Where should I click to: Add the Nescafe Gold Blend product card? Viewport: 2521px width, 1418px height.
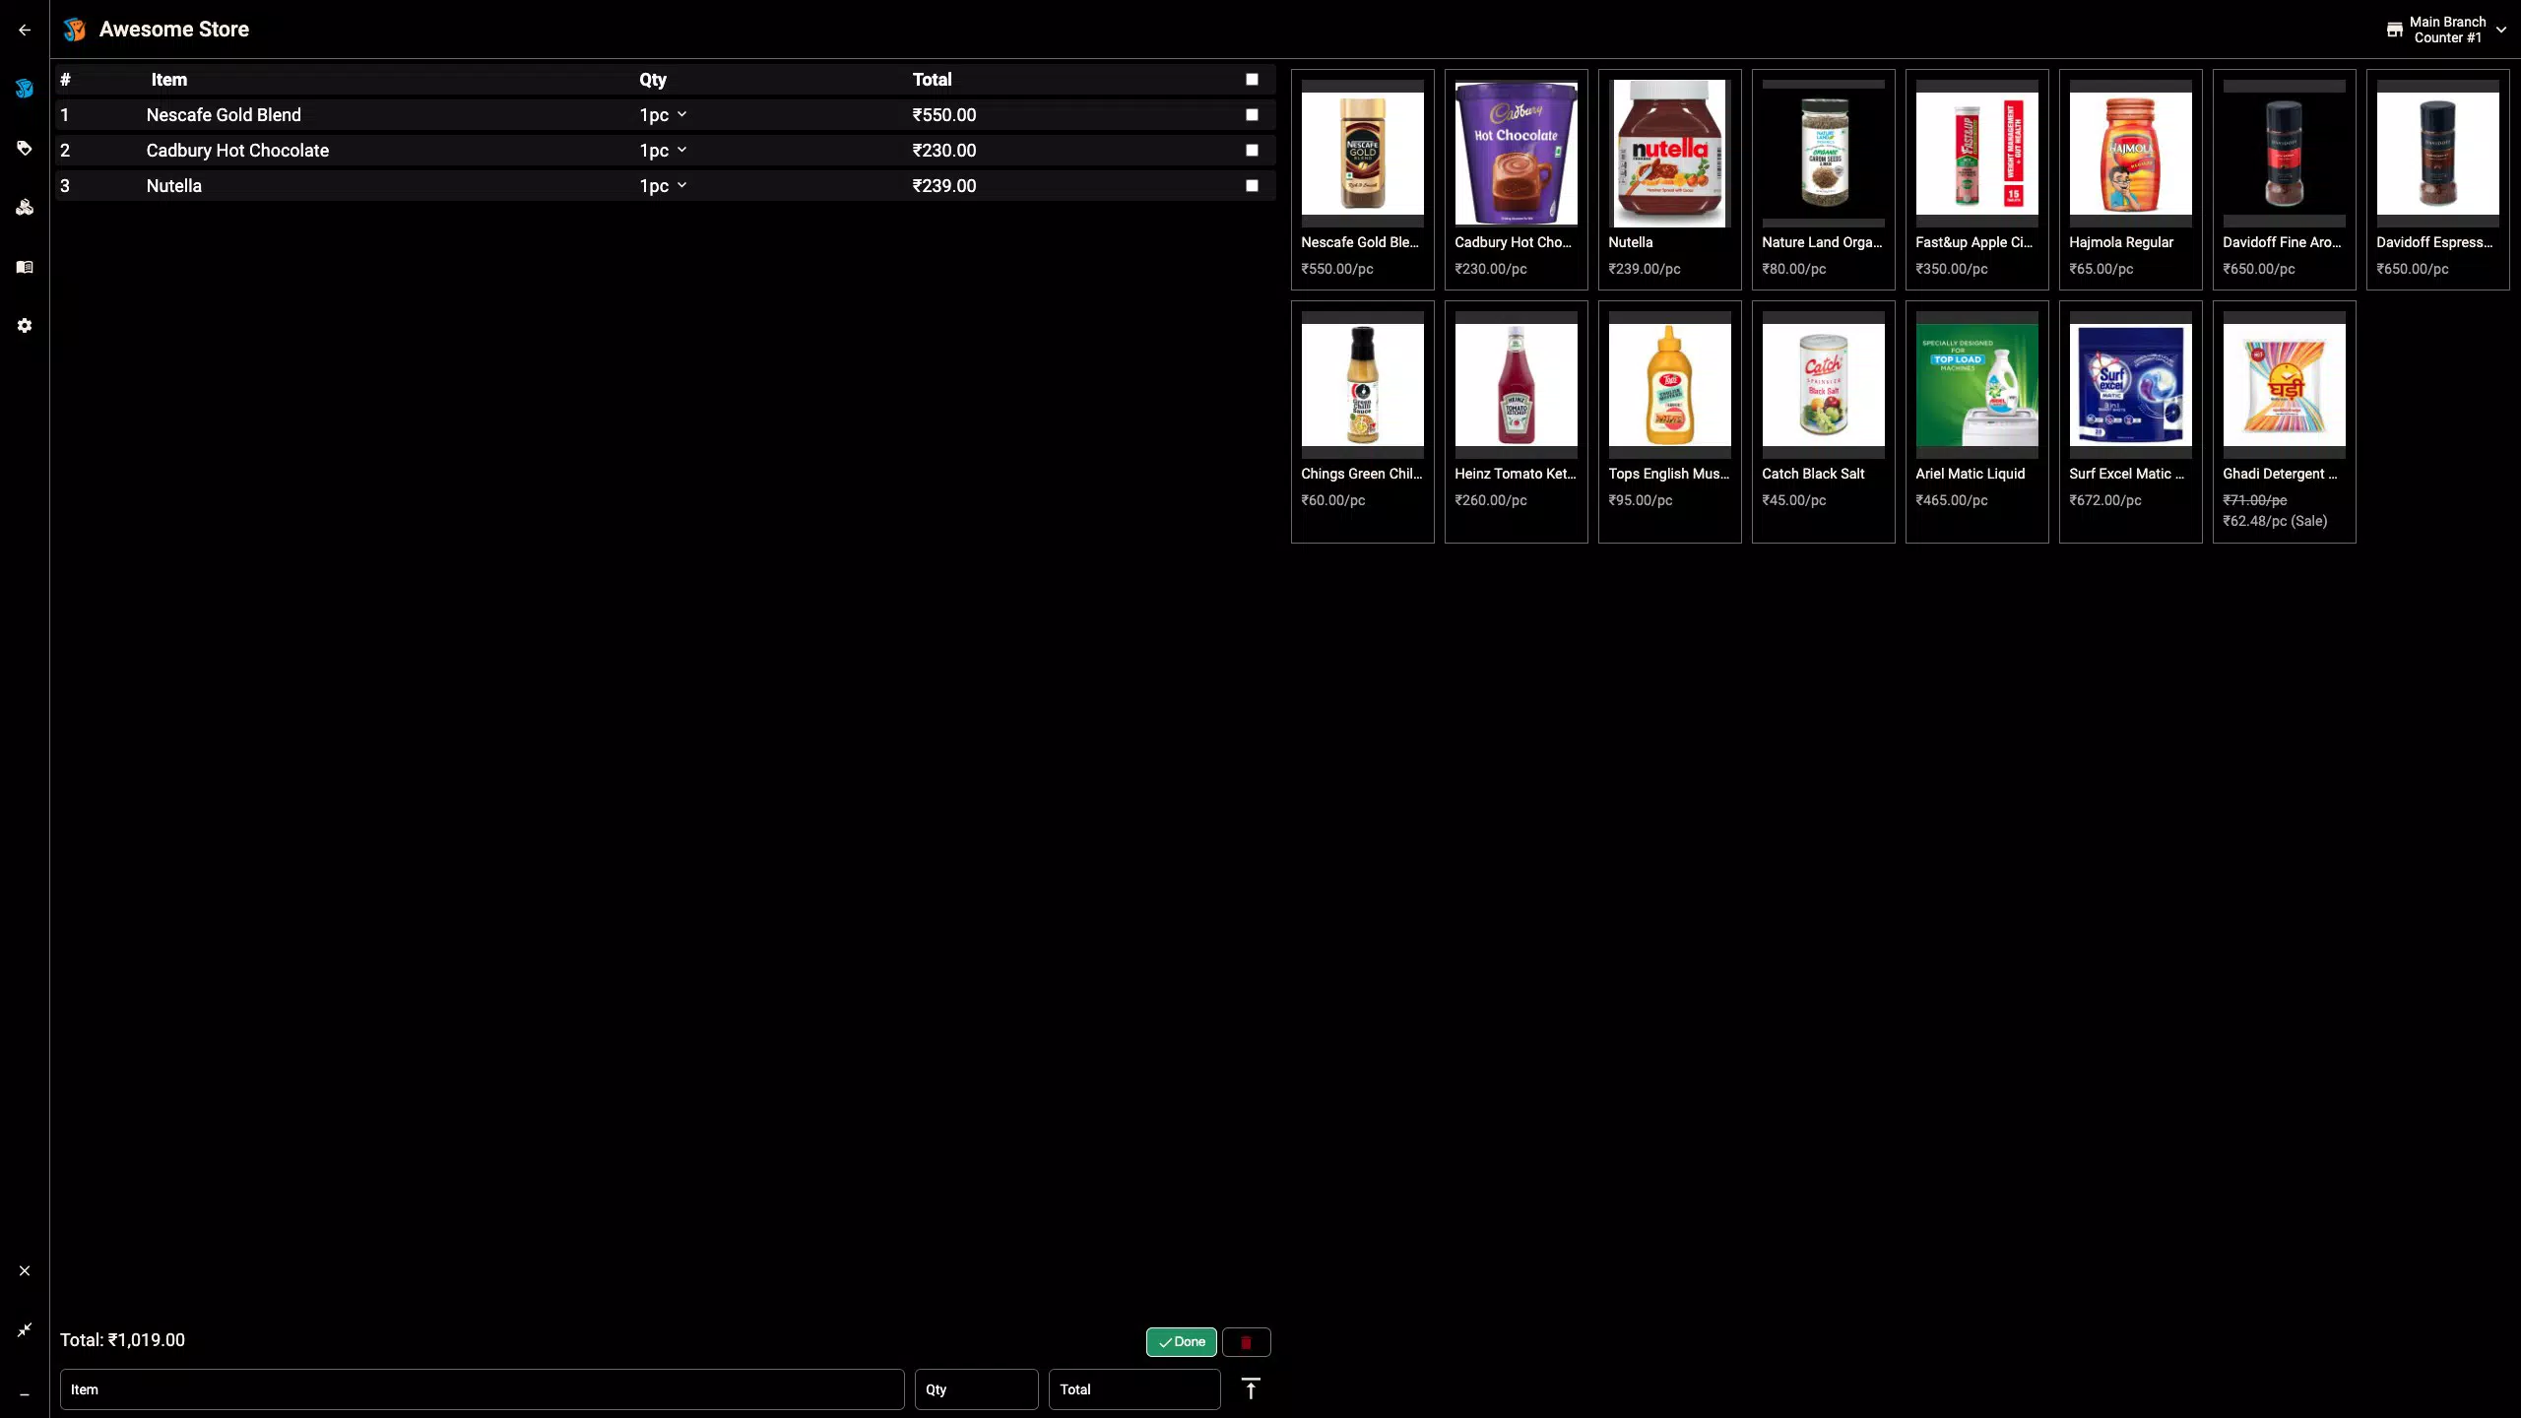(x=1362, y=179)
